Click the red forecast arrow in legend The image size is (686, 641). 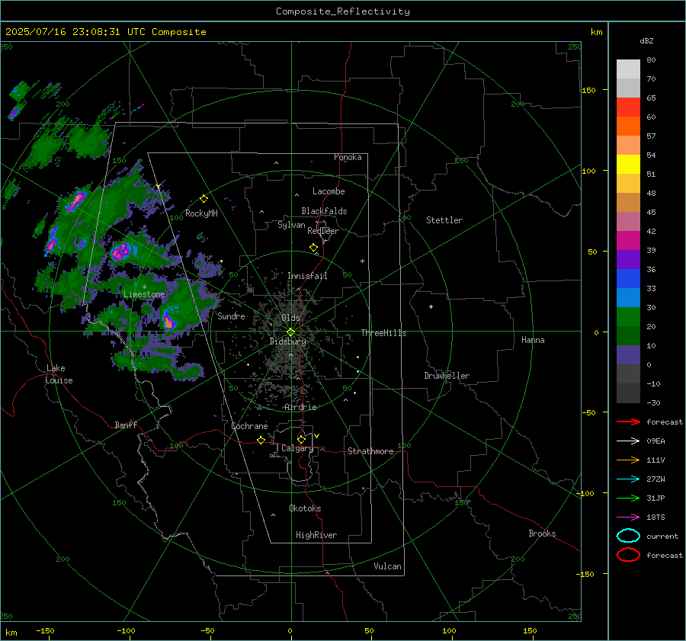coord(628,421)
